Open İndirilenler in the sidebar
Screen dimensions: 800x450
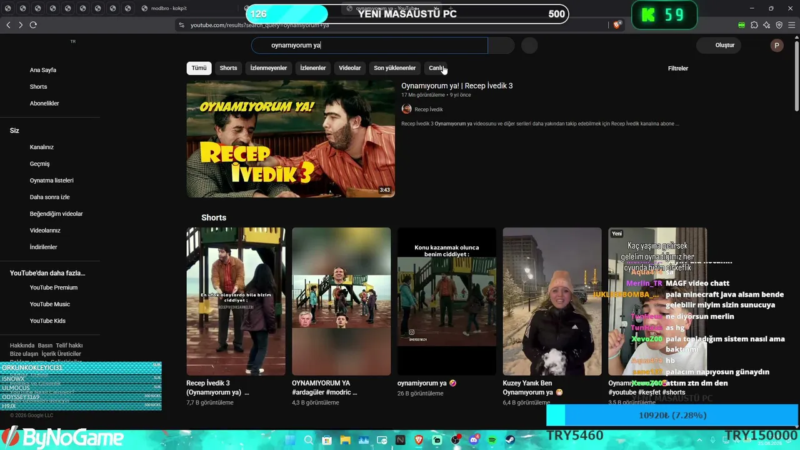pyautogui.click(x=44, y=247)
